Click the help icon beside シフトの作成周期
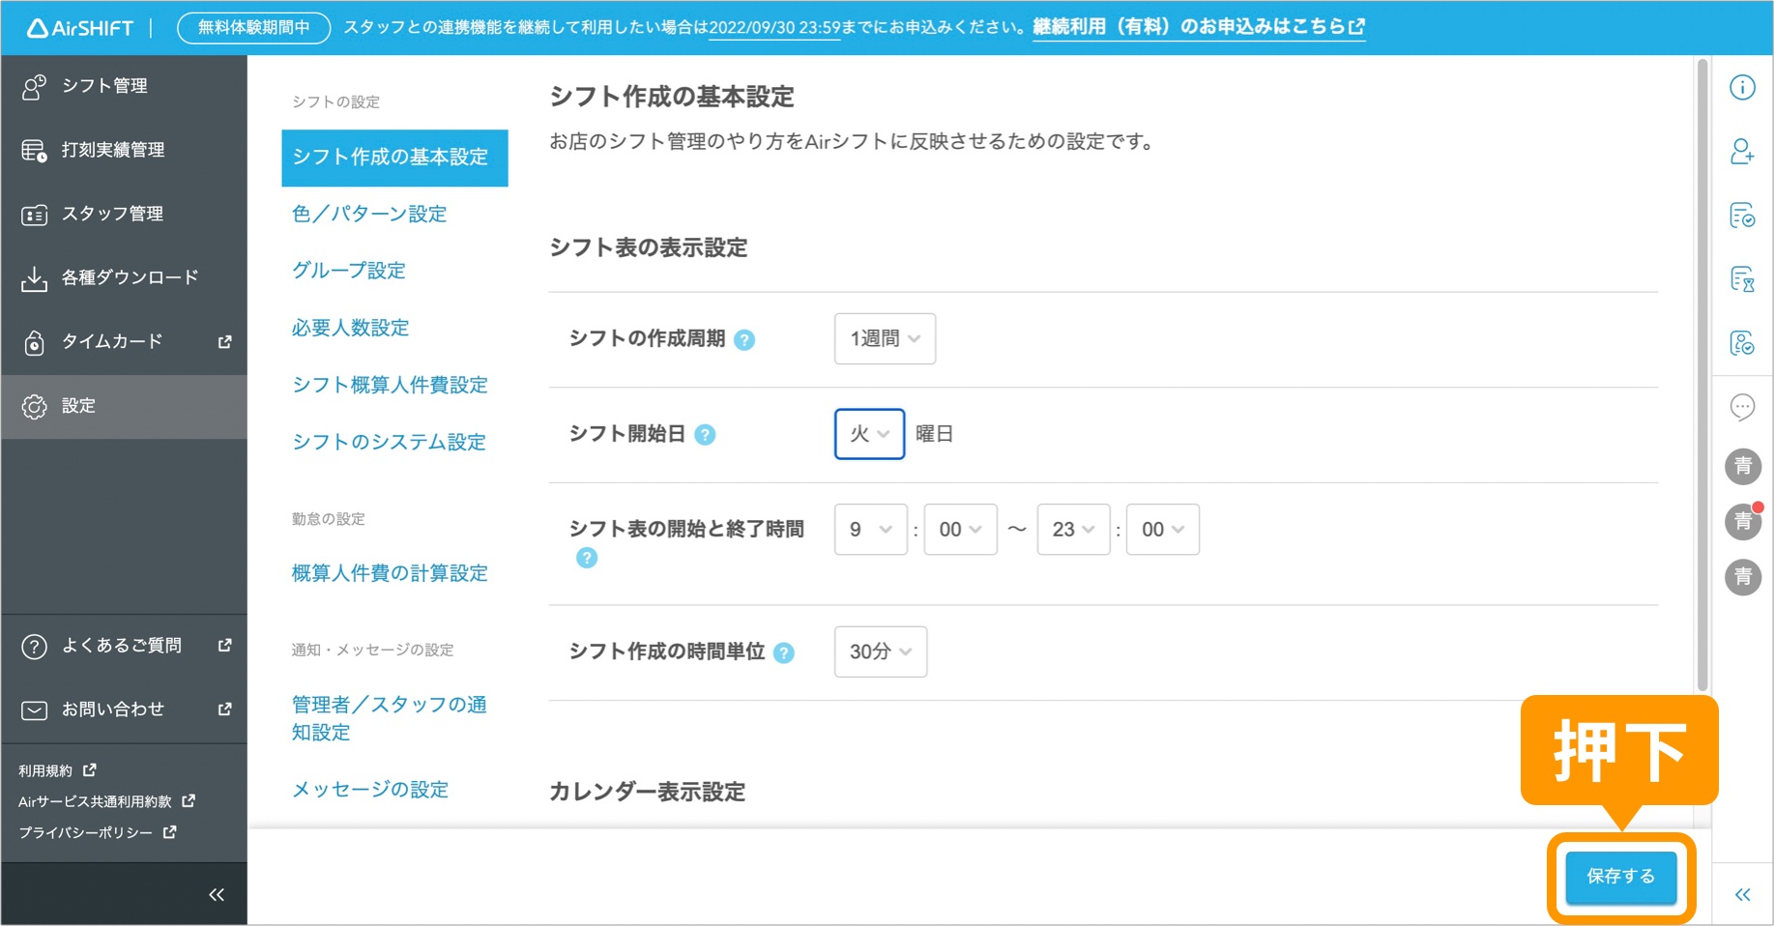1774x926 pixels. 743,339
